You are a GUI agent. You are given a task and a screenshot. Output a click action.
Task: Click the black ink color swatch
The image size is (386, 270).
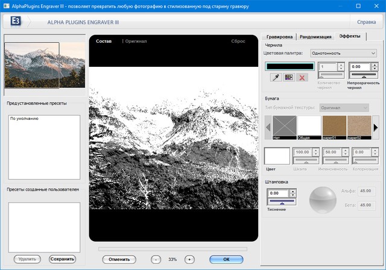pos(289,66)
